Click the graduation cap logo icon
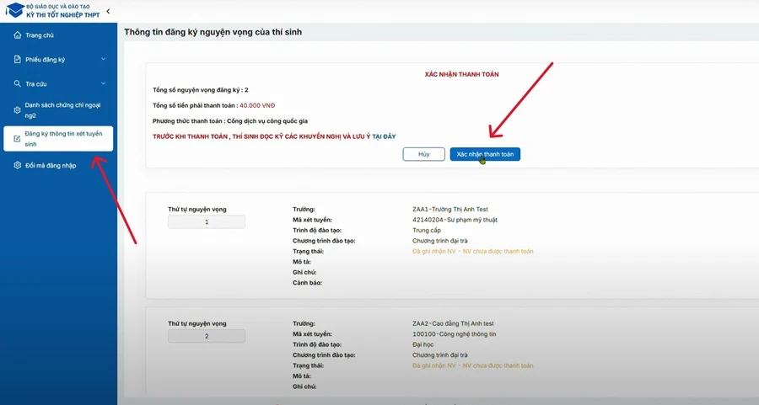 tap(14, 10)
